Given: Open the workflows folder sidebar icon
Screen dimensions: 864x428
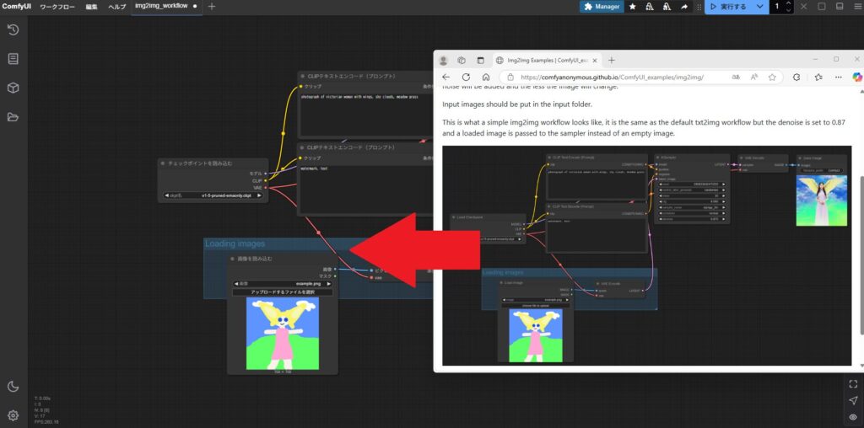Looking at the screenshot, I should 13,116.
